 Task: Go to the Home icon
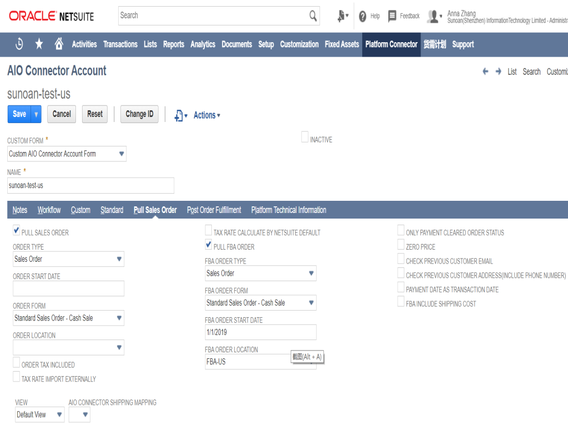[x=59, y=44]
